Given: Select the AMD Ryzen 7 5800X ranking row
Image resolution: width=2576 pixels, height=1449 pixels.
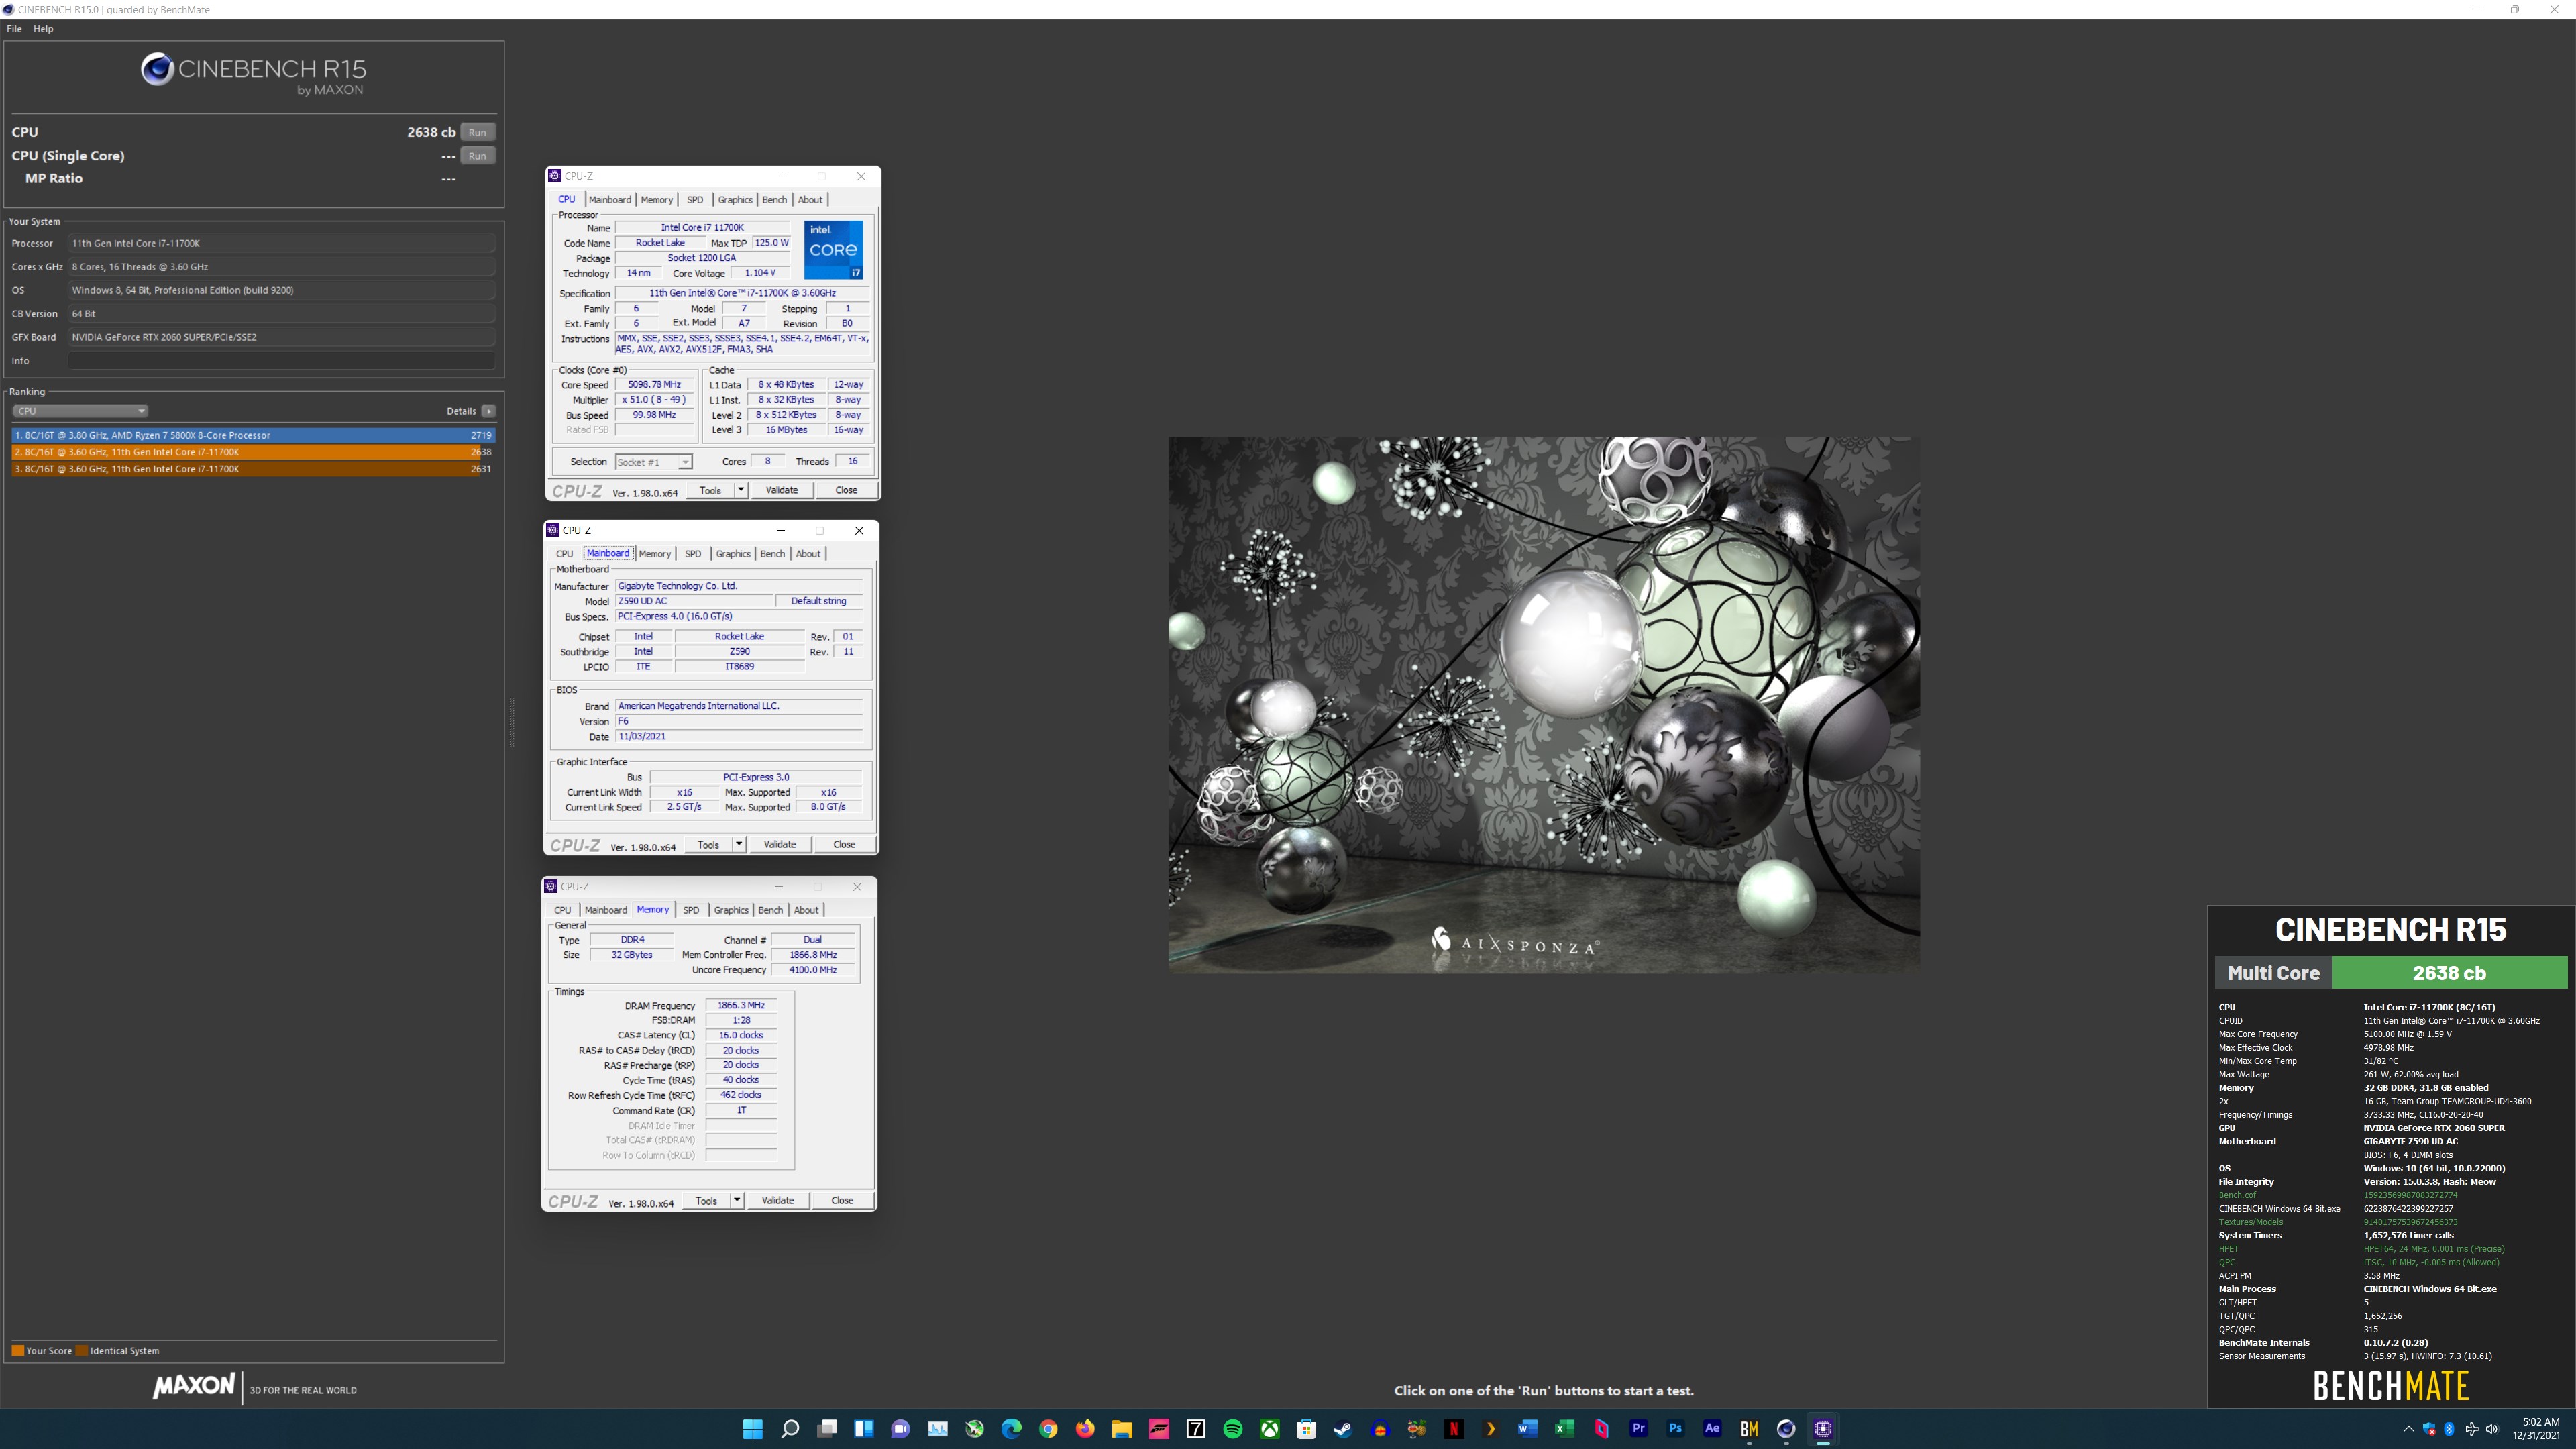Looking at the screenshot, I should point(253,435).
